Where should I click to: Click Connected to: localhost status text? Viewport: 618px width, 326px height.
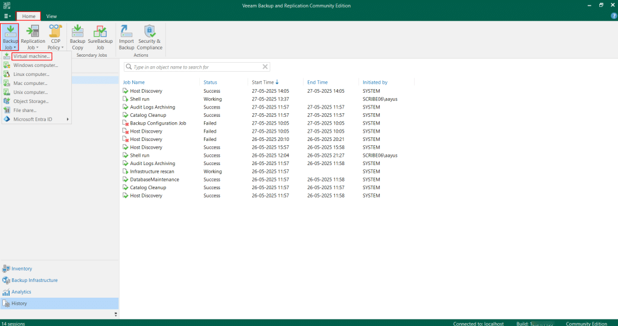[x=479, y=324]
